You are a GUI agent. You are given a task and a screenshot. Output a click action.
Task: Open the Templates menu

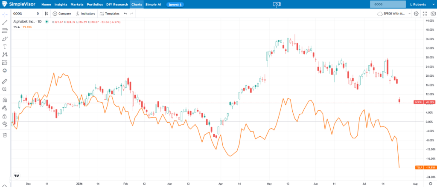[x=110, y=14]
